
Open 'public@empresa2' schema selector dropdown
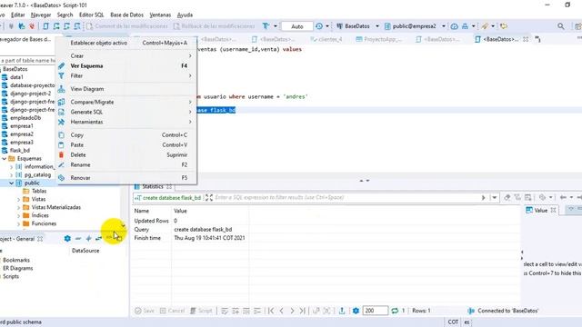pos(415,26)
